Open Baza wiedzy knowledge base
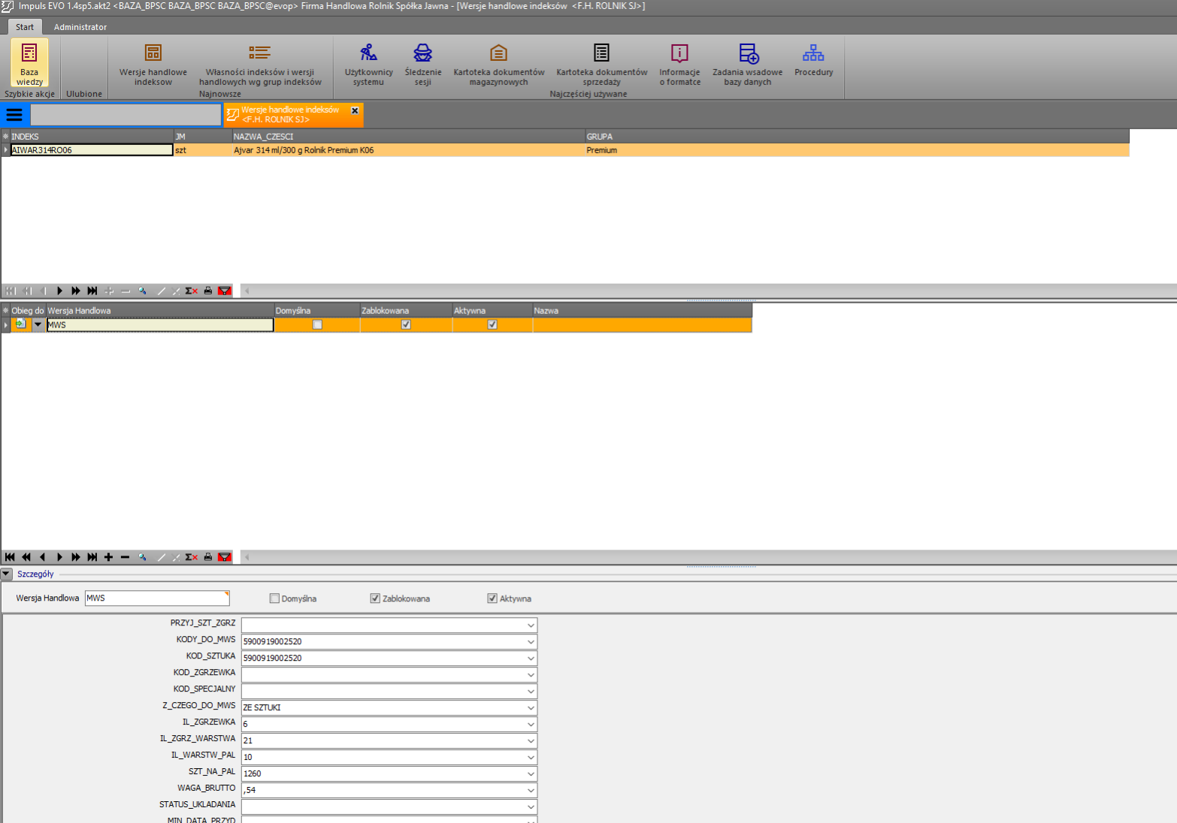Viewport: 1177px width, 823px height. 29,62
